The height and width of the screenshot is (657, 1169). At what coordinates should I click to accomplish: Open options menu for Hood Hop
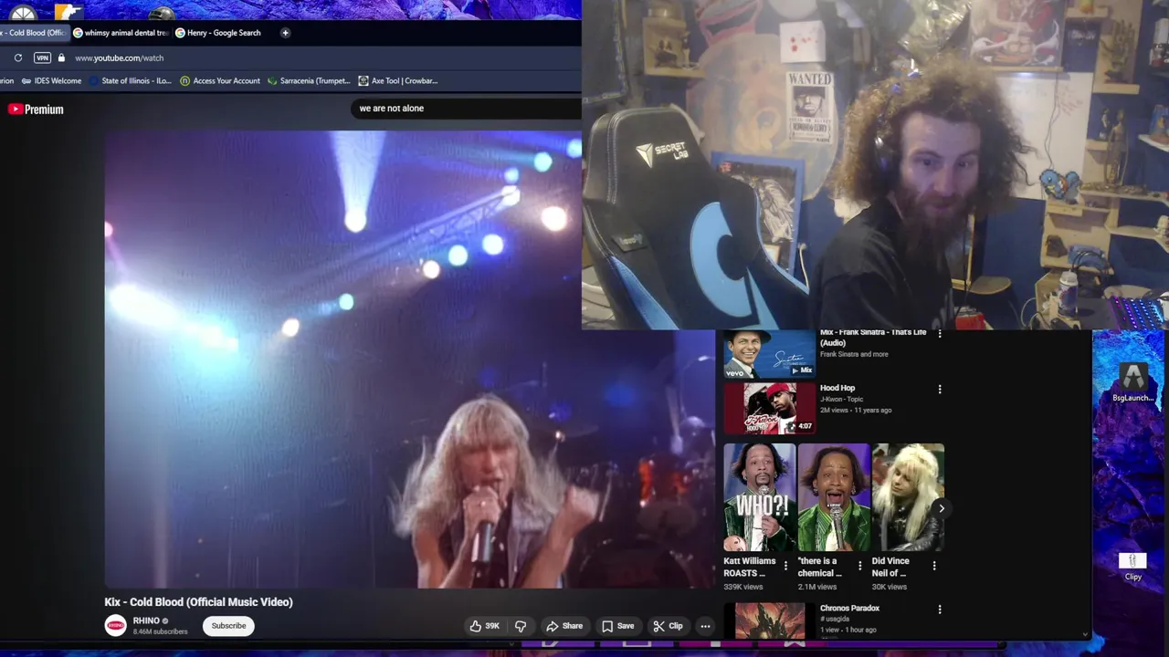[x=940, y=390]
